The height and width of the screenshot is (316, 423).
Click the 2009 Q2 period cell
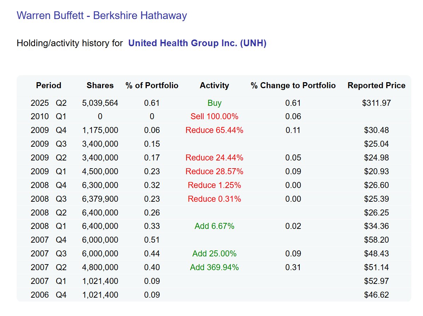coord(48,158)
